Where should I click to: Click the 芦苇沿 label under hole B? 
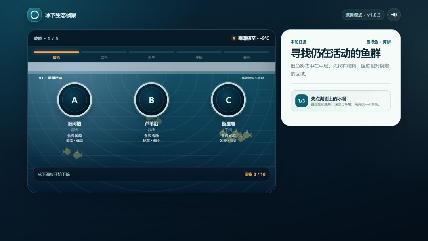click(151, 124)
